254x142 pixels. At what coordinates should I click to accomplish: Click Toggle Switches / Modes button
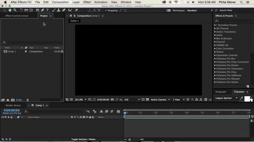[83, 139]
